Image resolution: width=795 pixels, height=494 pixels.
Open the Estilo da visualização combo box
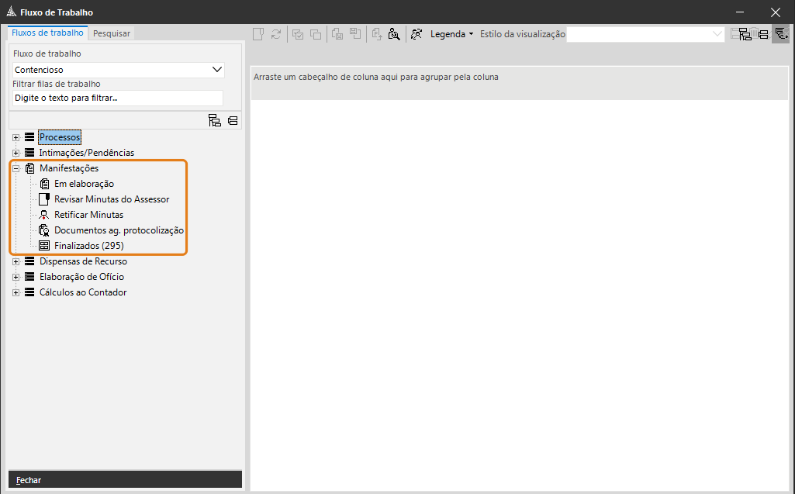point(645,34)
